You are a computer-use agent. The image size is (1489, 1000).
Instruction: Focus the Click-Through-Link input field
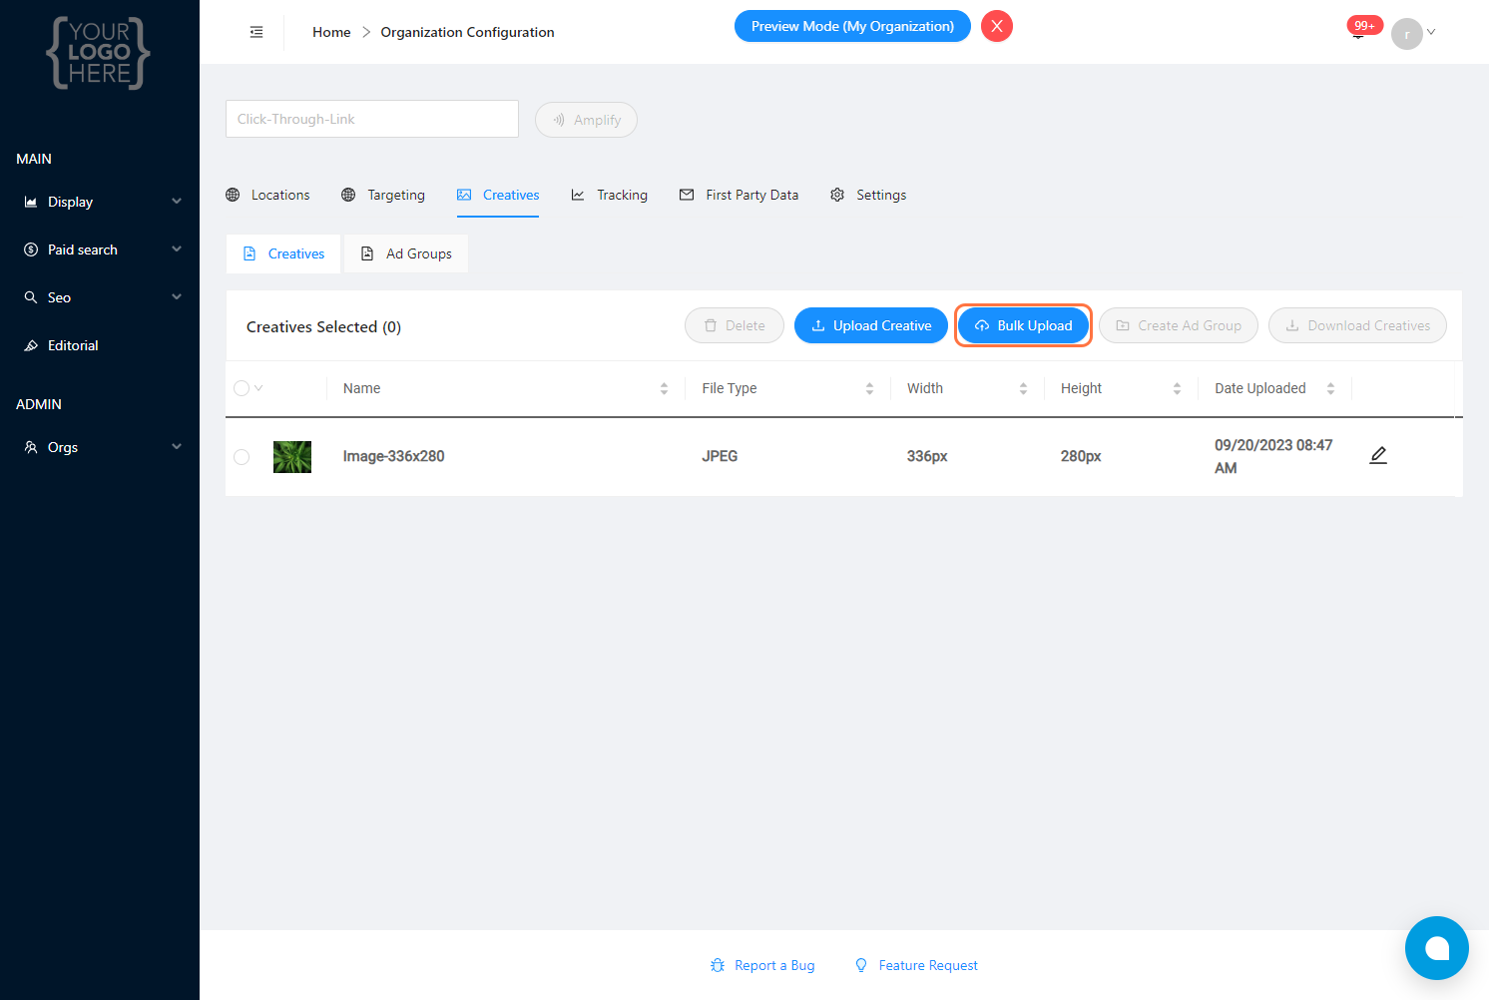point(372,119)
